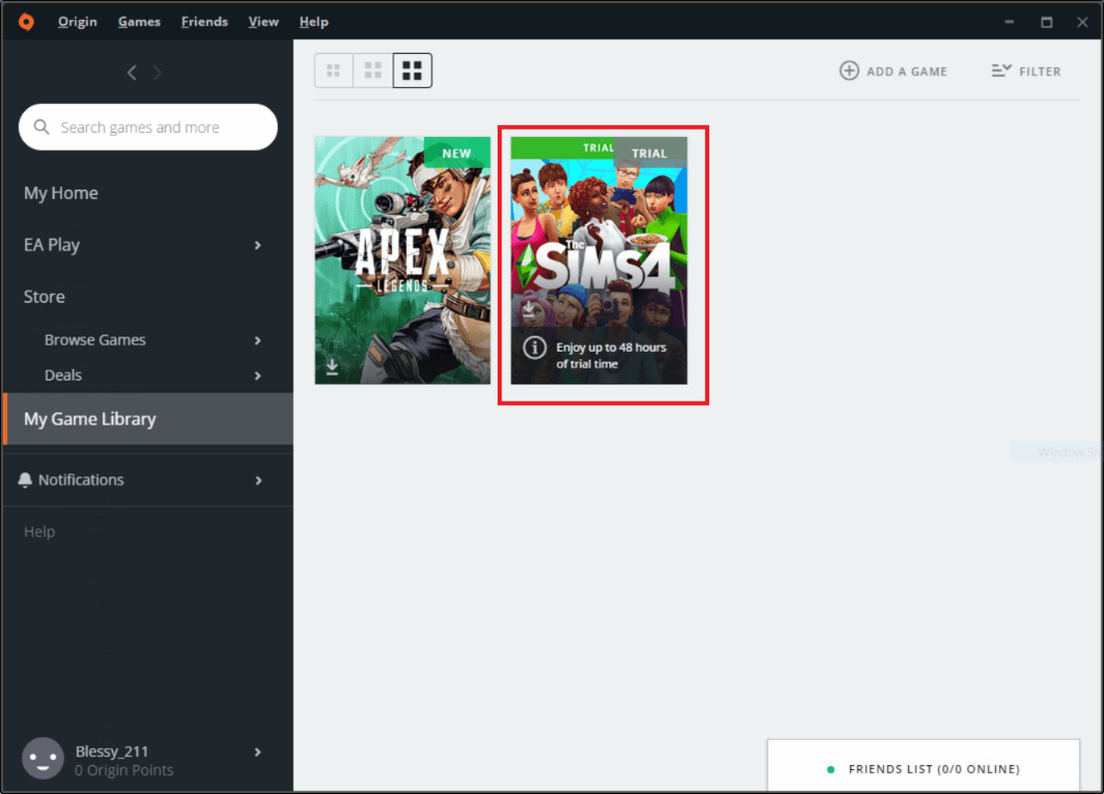Open the Blessy_211 profile name

(x=112, y=752)
